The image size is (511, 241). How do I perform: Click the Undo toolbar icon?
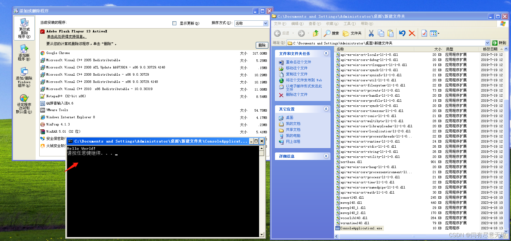402,33
